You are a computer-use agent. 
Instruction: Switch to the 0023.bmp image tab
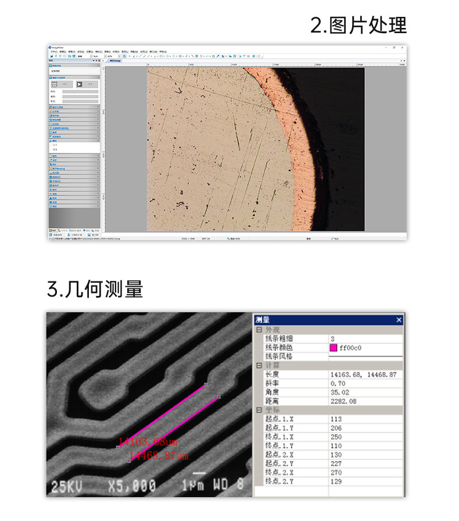pos(115,61)
